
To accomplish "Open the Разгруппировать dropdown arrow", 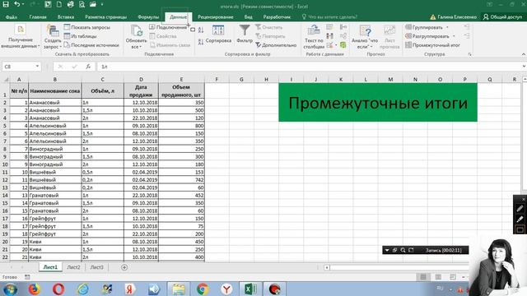I will 454,36.
